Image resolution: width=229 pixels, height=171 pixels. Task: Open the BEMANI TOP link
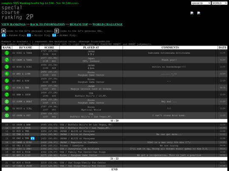click(x=79, y=24)
